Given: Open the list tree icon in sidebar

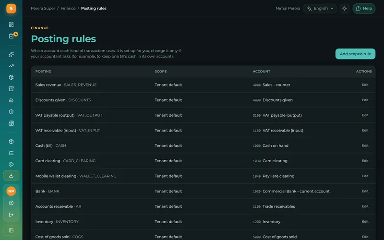Looking at the screenshot, I should click(11, 153).
